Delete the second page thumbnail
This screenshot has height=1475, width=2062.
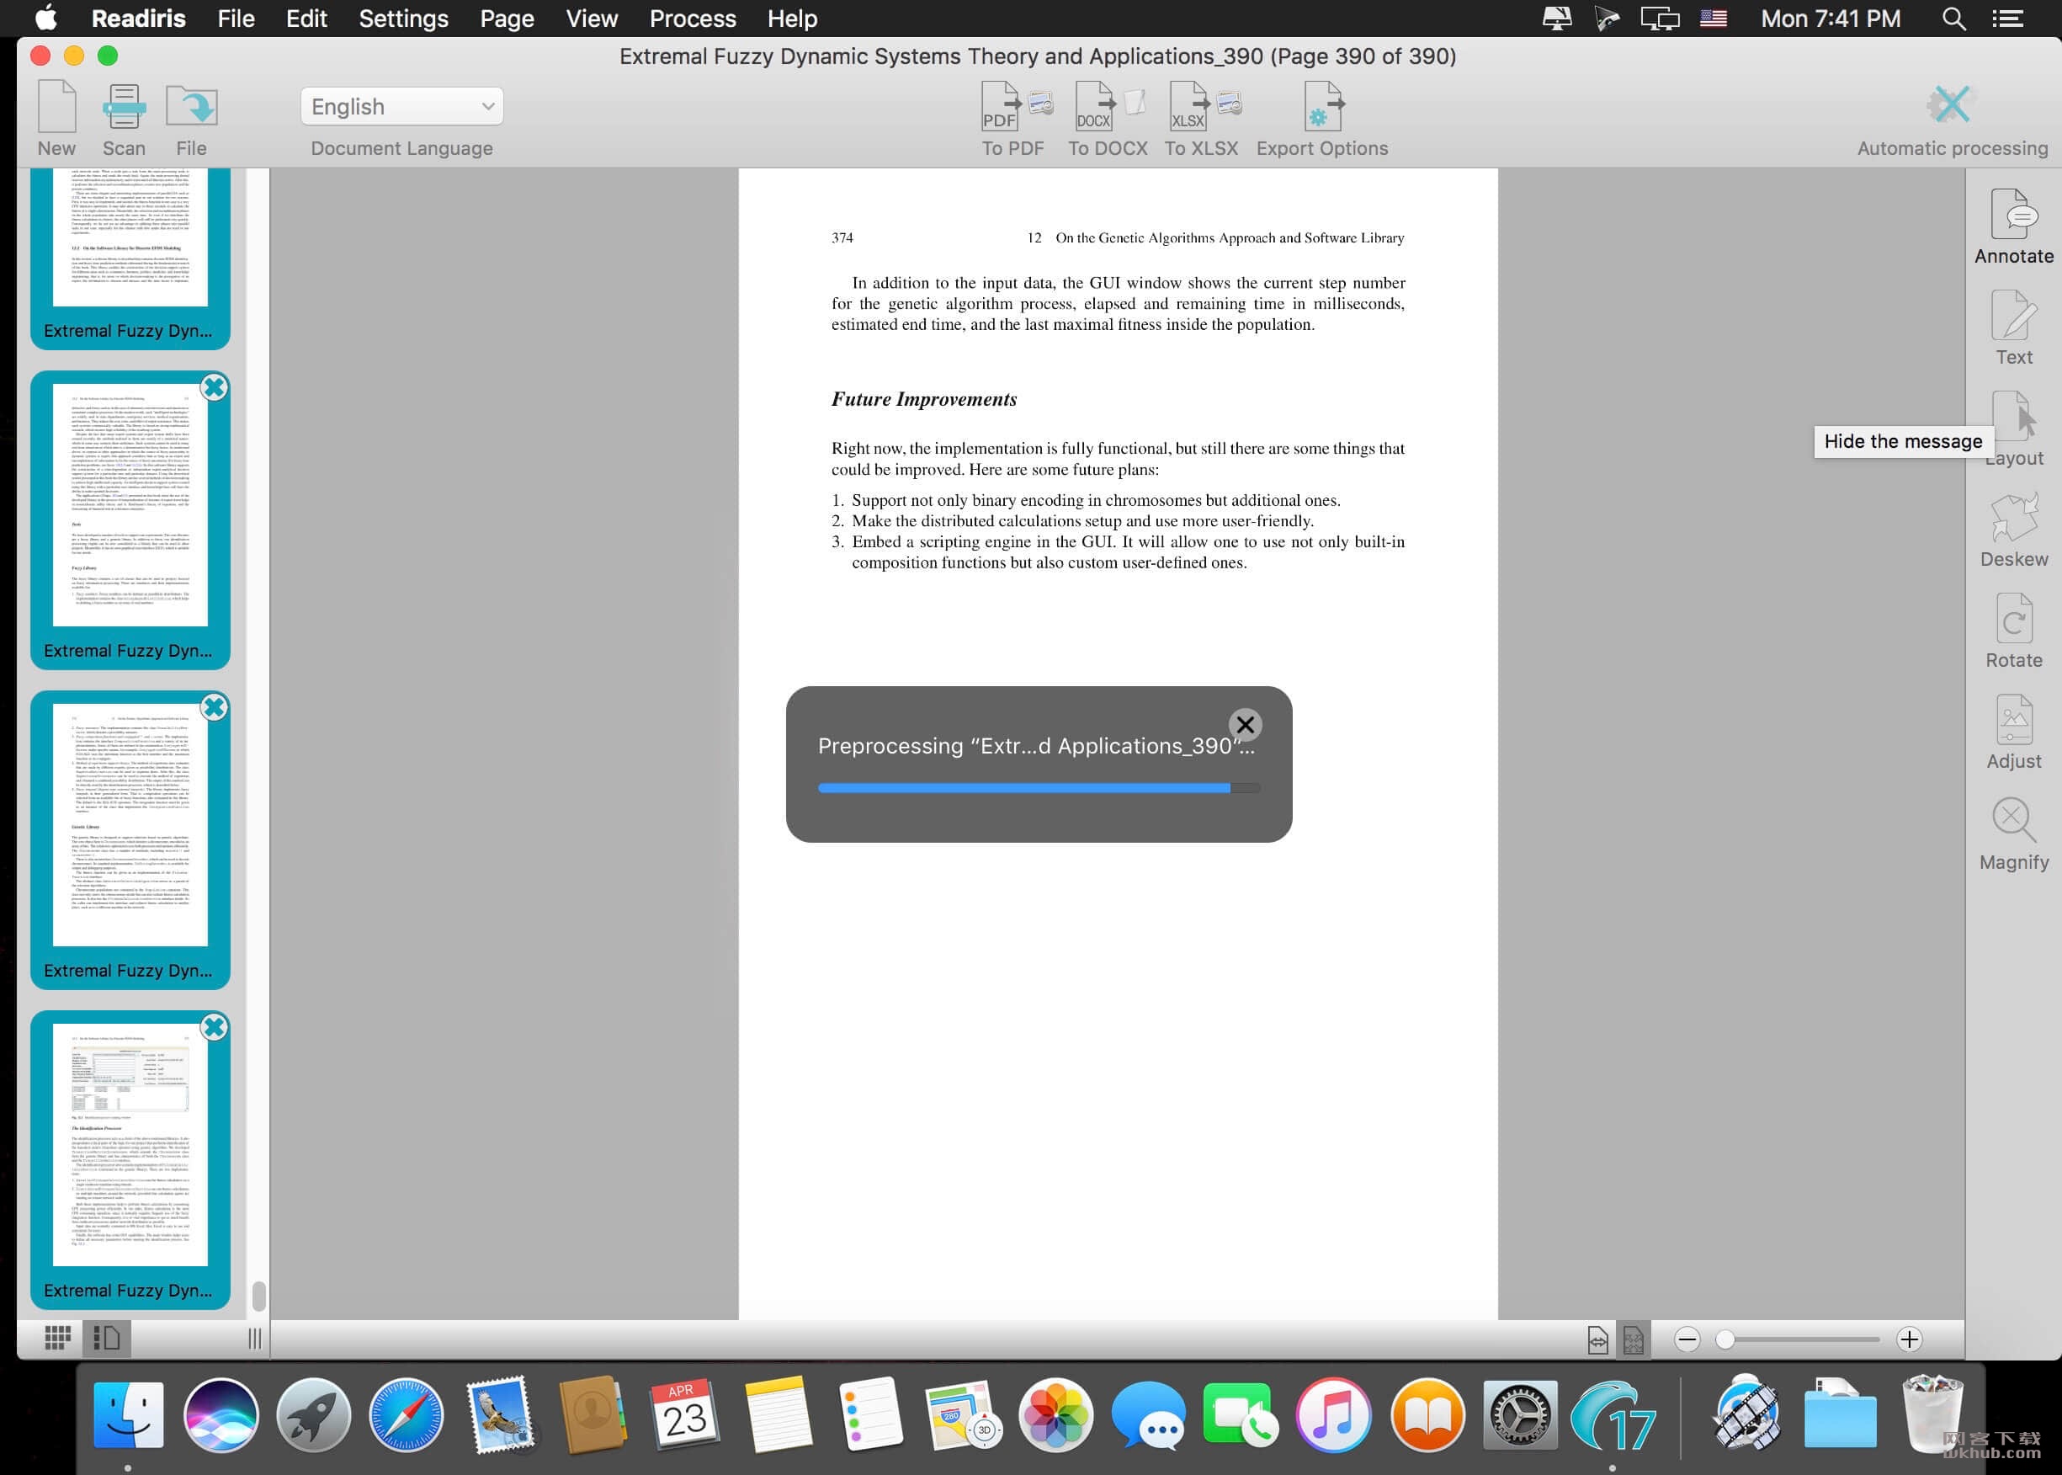pos(215,388)
